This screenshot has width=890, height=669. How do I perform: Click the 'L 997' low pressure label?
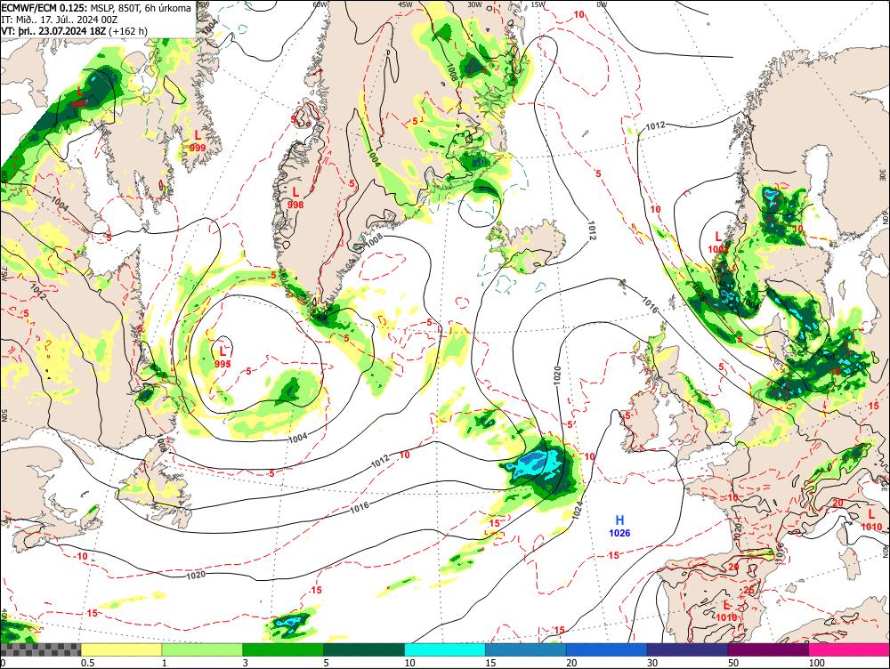coord(80,97)
